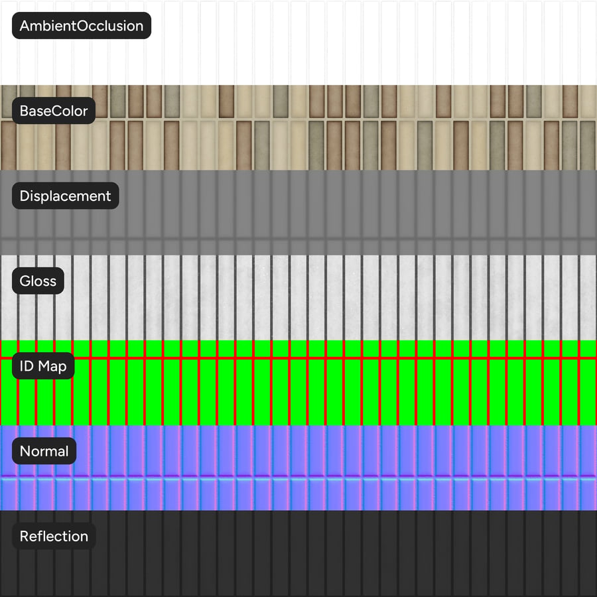Select the lower row of BaseColor tiles
597x597 pixels.
click(298, 145)
